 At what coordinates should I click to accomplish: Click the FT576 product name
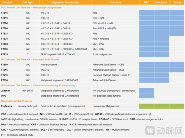tap(4, 49)
